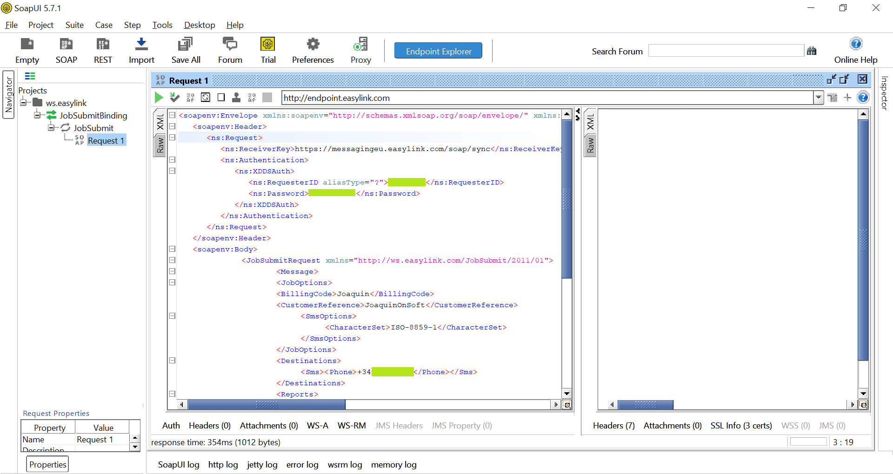Click inside the Search Forum text field
The image size is (893, 474).
(726, 51)
